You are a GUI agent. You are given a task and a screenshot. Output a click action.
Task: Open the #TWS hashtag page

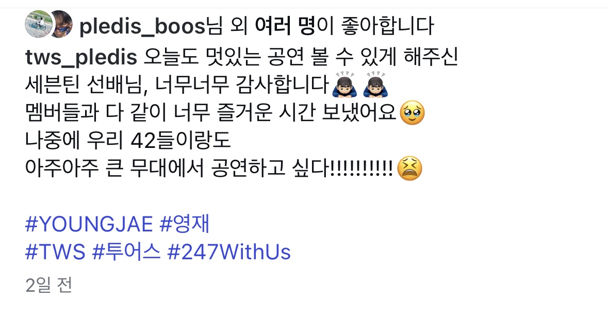click(55, 252)
